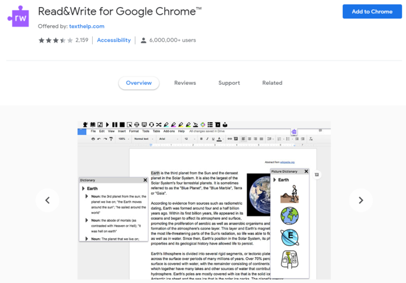Choose the yellow highlighter
406x283 pixels.
pyautogui.click(x=181, y=124)
